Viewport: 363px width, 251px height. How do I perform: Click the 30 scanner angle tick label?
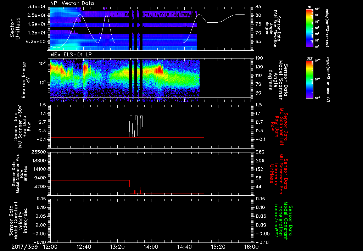(258, 93)
